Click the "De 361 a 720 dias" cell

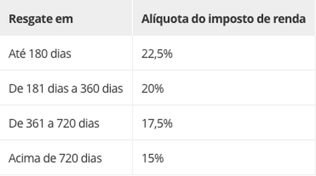click(x=54, y=123)
